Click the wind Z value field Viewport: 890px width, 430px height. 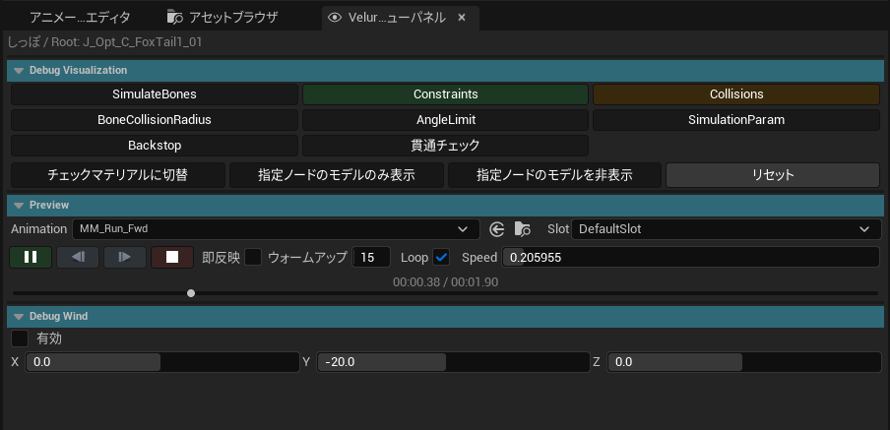pos(744,362)
